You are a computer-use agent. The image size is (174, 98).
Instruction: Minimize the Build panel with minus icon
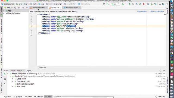point(164,71)
